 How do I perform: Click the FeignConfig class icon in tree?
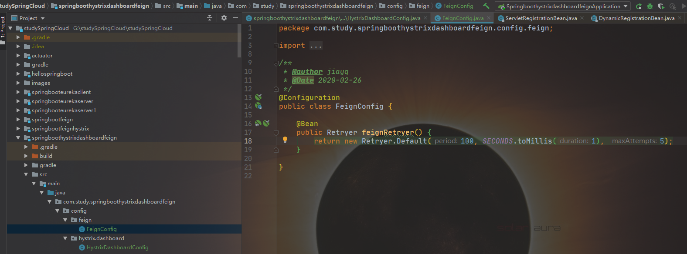click(82, 229)
